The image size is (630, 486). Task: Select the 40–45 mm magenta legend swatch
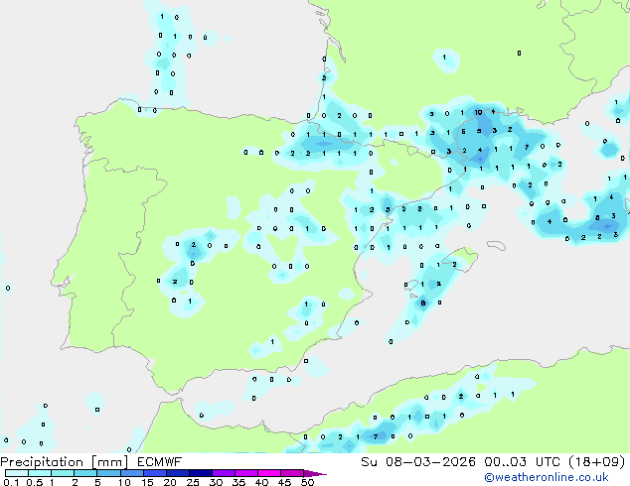coord(269,473)
